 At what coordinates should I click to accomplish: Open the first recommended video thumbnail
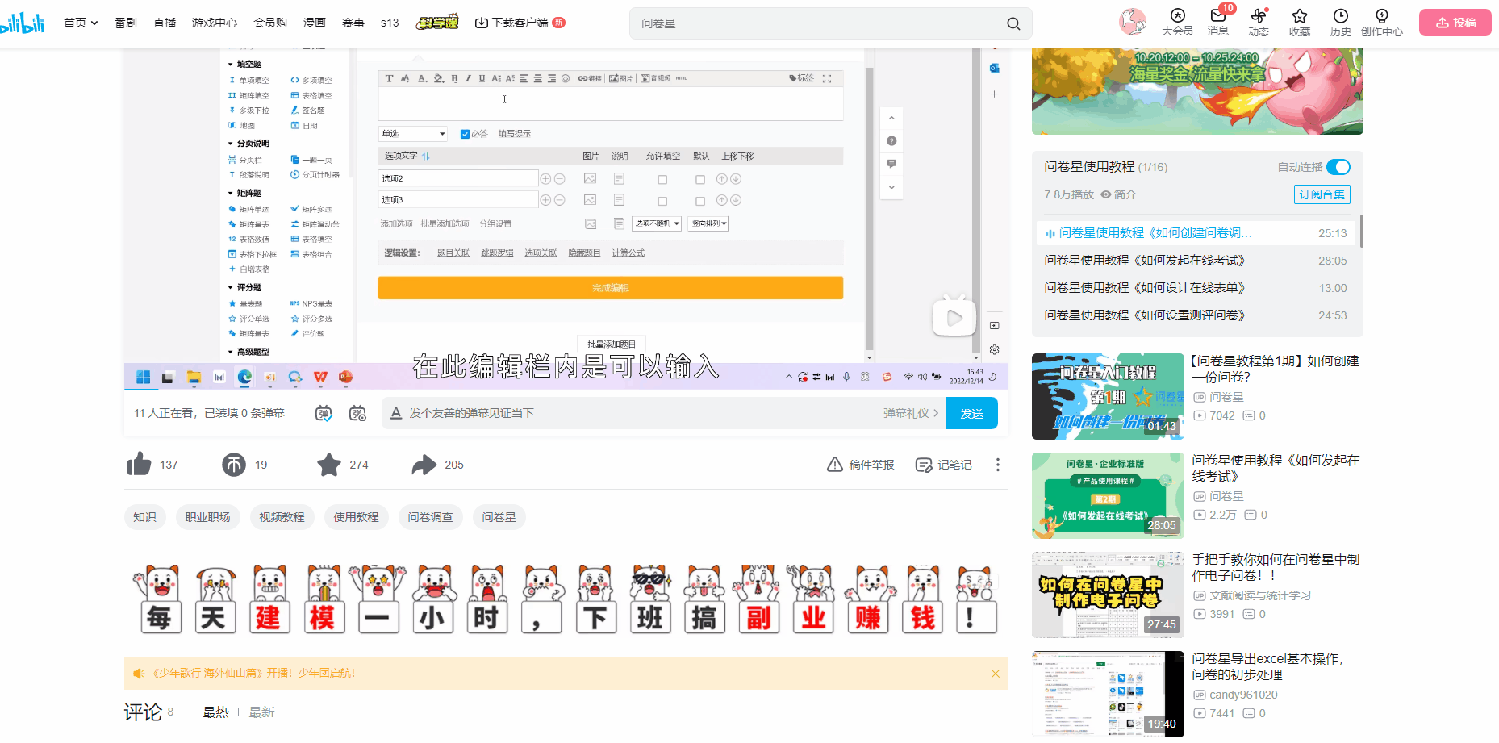pos(1108,397)
